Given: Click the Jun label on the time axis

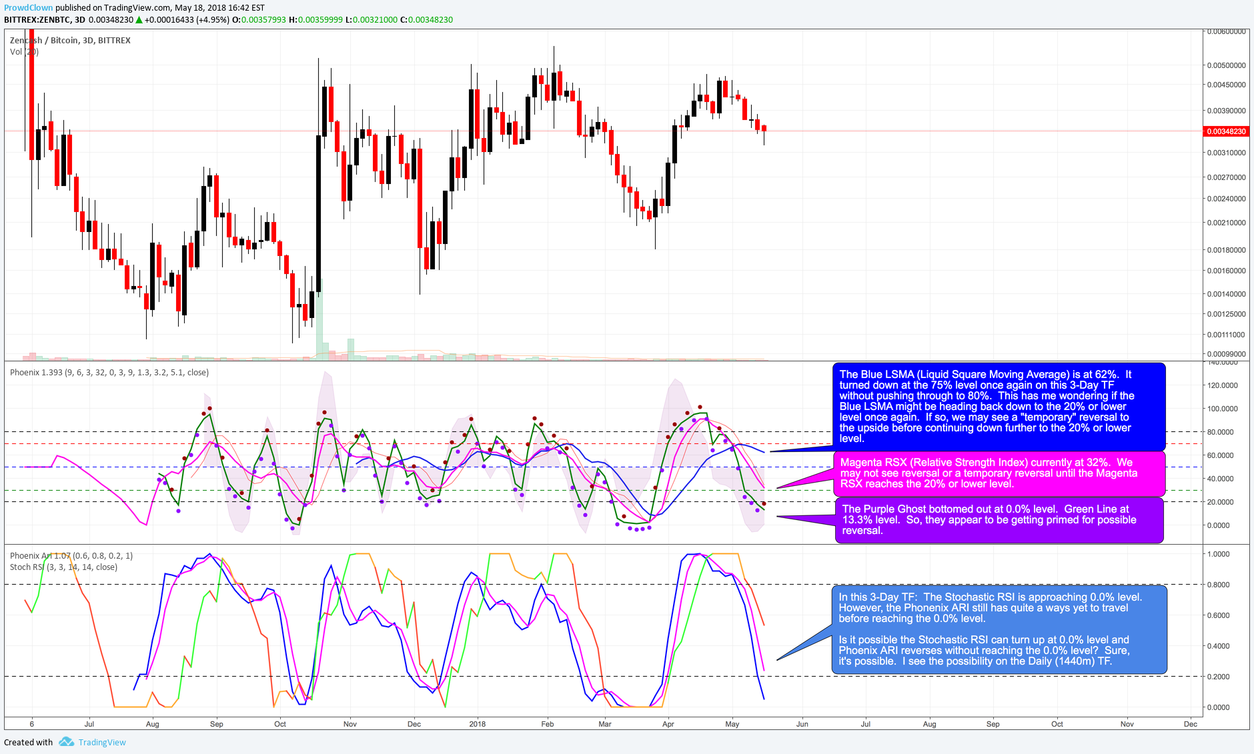Looking at the screenshot, I should [802, 724].
